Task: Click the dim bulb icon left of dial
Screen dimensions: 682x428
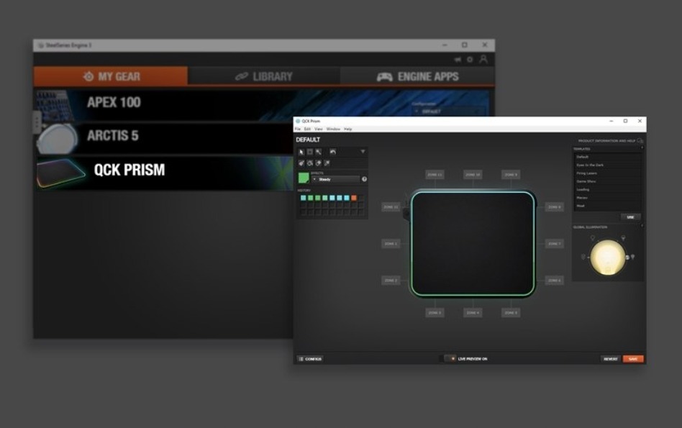Action: pyautogui.click(x=583, y=257)
